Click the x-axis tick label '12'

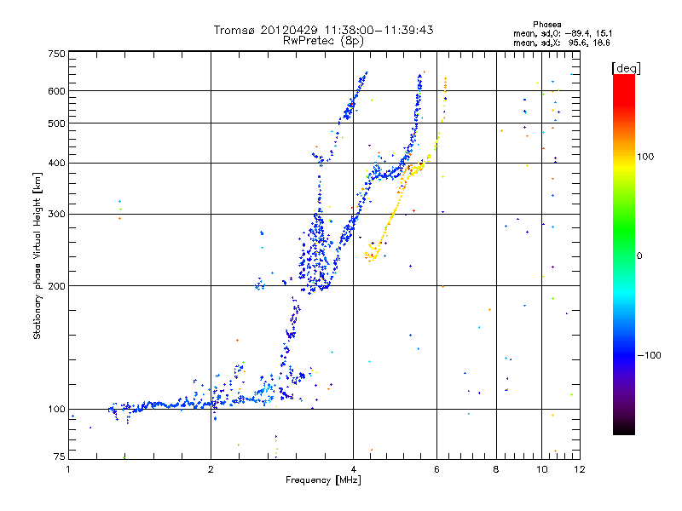click(x=580, y=469)
